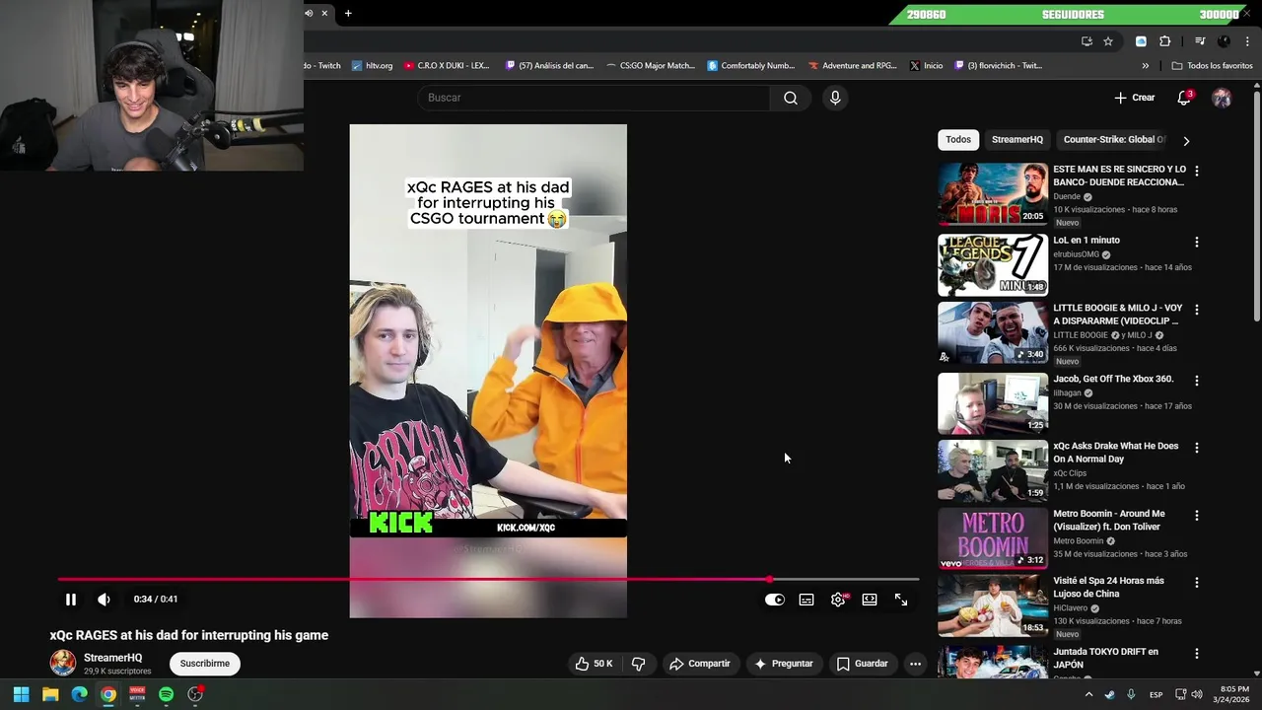Mute the video volume
The height and width of the screenshot is (710, 1262).
tap(104, 600)
